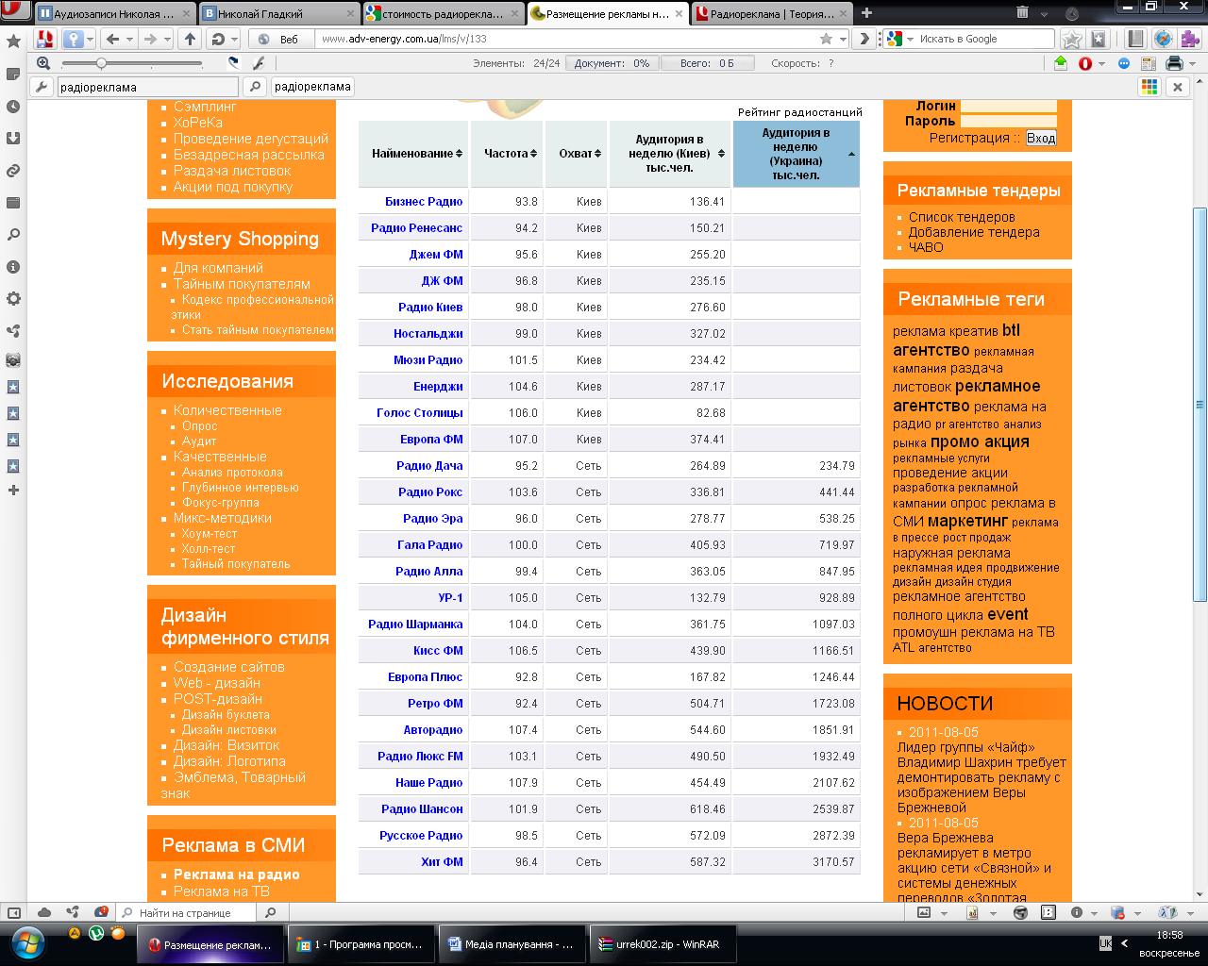Open the Links panel in sidebar
The width and height of the screenshot is (1208, 966).
13,171
